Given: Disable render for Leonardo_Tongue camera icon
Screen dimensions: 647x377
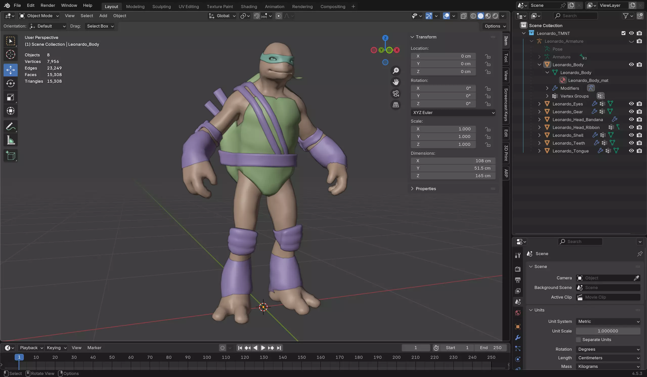Looking at the screenshot, I should point(639,151).
